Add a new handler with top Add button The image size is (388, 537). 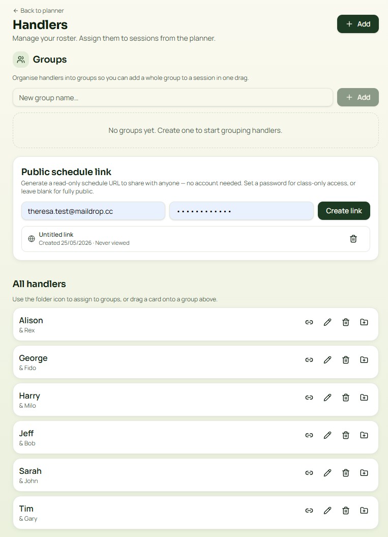pos(358,24)
